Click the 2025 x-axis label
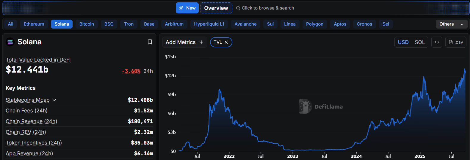The width and height of the screenshot is (470, 160). [x=420, y=156]
